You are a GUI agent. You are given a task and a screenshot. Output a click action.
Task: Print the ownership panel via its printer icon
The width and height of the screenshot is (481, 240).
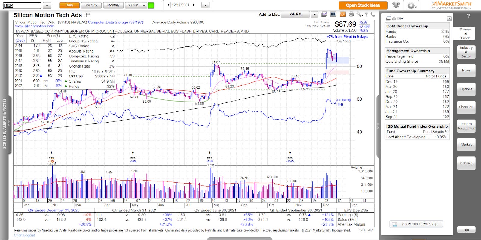pos(394,19)
